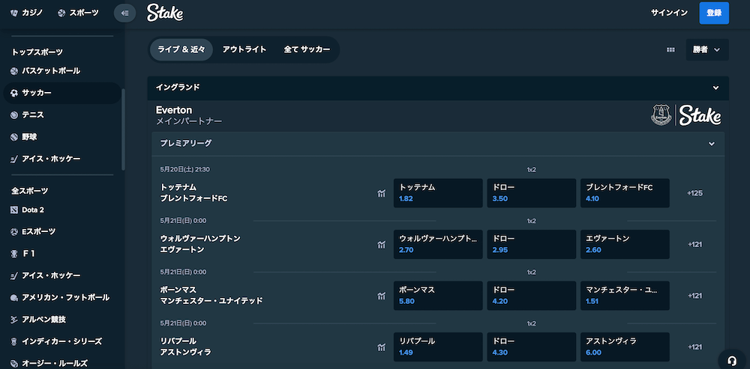Bet on ドロー at 3.50
This screenshot has width=750, height=369.
point(532,193)
